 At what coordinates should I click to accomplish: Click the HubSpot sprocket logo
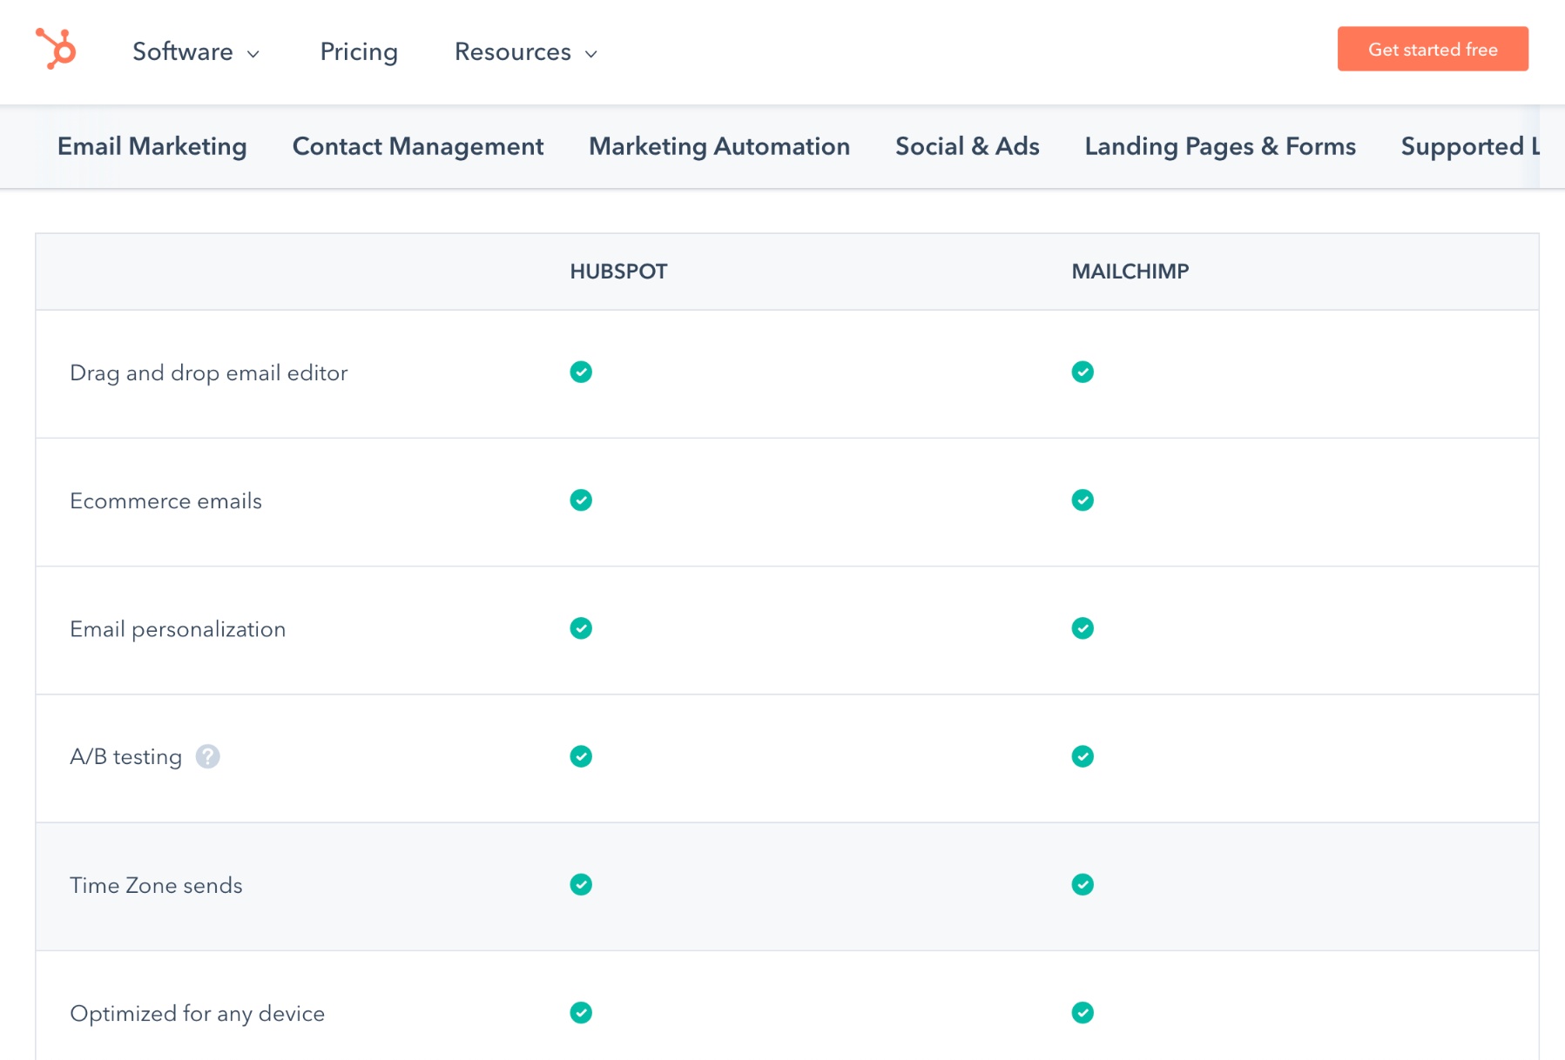tap(56, 49)
